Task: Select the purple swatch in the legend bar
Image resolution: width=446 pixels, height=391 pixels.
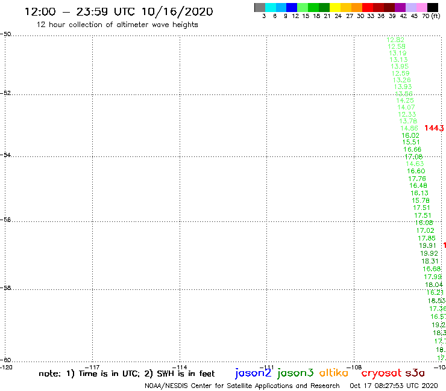Action: (x=400, y=7)
